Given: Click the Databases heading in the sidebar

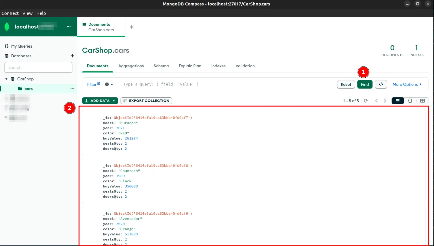Looking at the screenshot, I should tap(21, 56).
